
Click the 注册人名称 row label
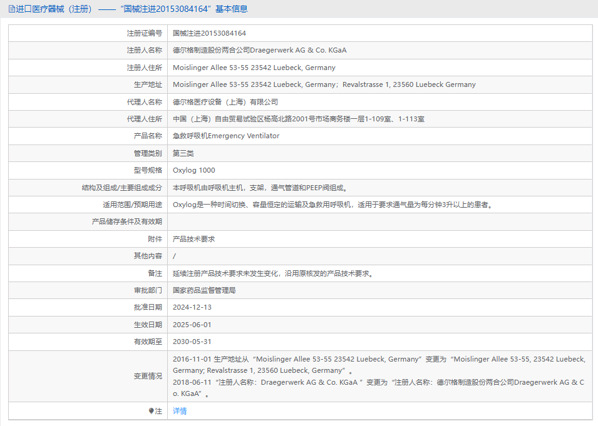pyautogui.click(x=144, y=50)
